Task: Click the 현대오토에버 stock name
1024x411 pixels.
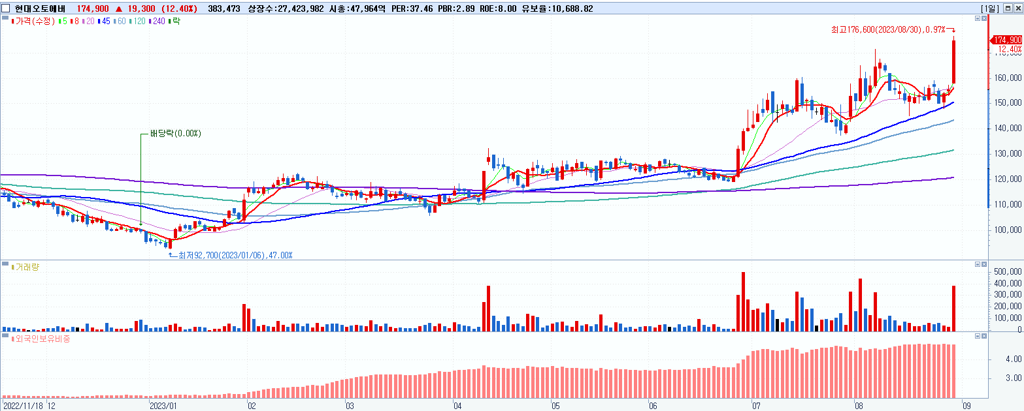Action: tap(39, 8)
